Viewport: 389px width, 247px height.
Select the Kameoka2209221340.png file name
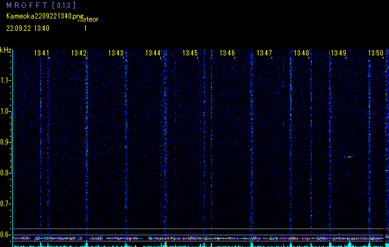click(x=45, y=16)
